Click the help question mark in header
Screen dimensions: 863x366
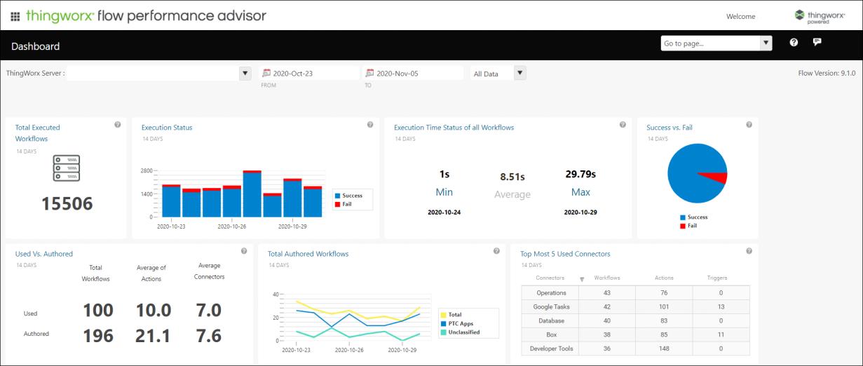pyautogui.click(x=794, y=43)
